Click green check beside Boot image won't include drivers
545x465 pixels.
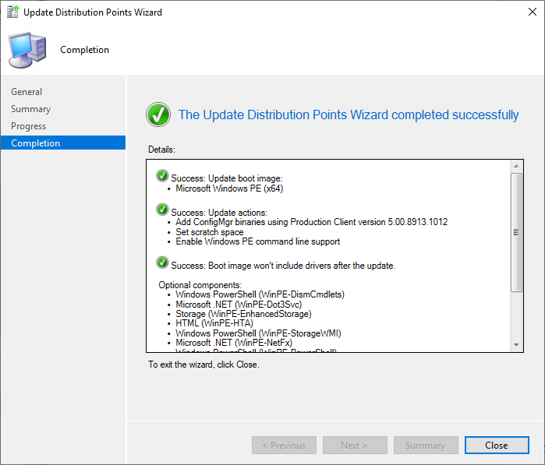pos(162,263)
